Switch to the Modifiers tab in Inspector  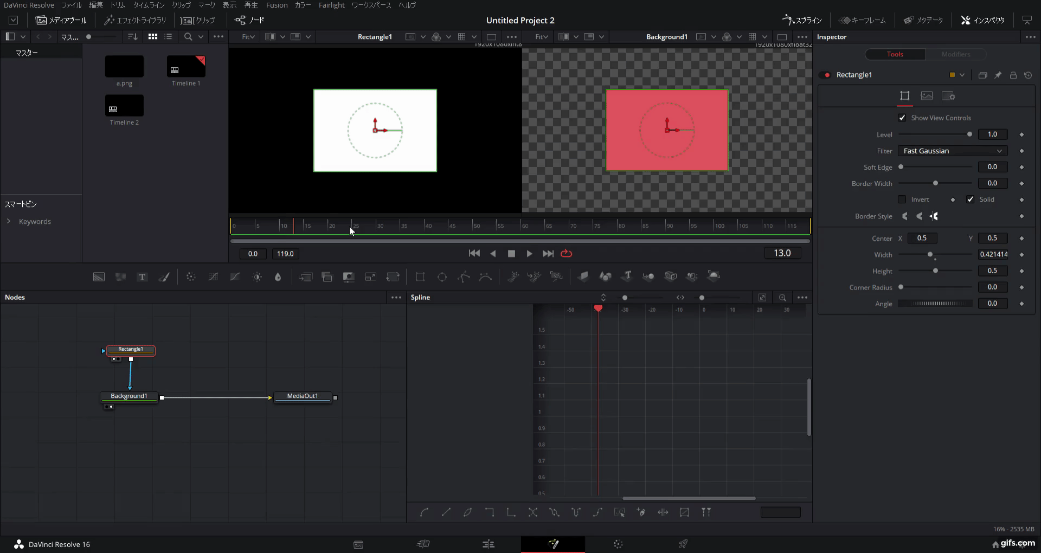coord(956,54)
